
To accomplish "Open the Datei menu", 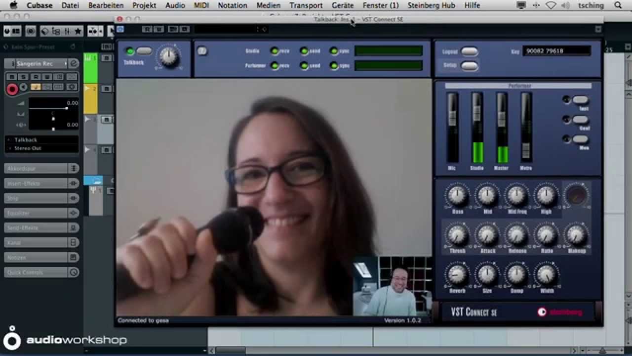I will 70,5.
